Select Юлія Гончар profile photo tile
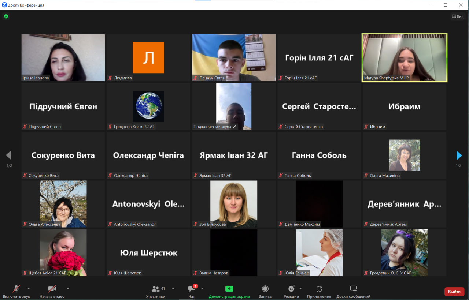 tap(319, 253)
